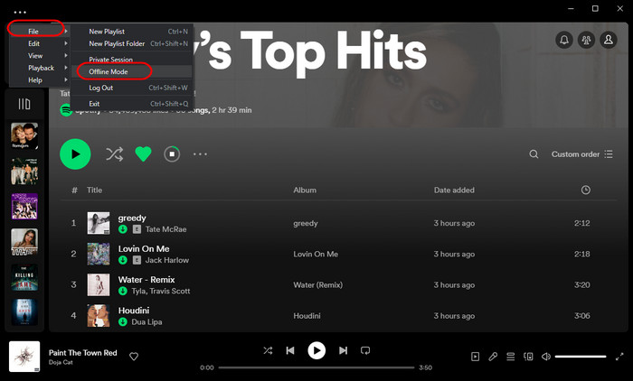The height and width of the screenshot is (381, 633).
Task: Click Water - Remix cover thumbnail
Action: [99, 284]
